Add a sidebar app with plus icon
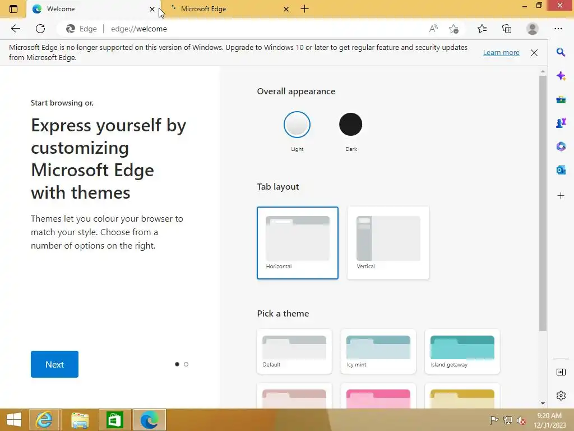This screenshot has width=574, height=431. (x=561, y=196)
